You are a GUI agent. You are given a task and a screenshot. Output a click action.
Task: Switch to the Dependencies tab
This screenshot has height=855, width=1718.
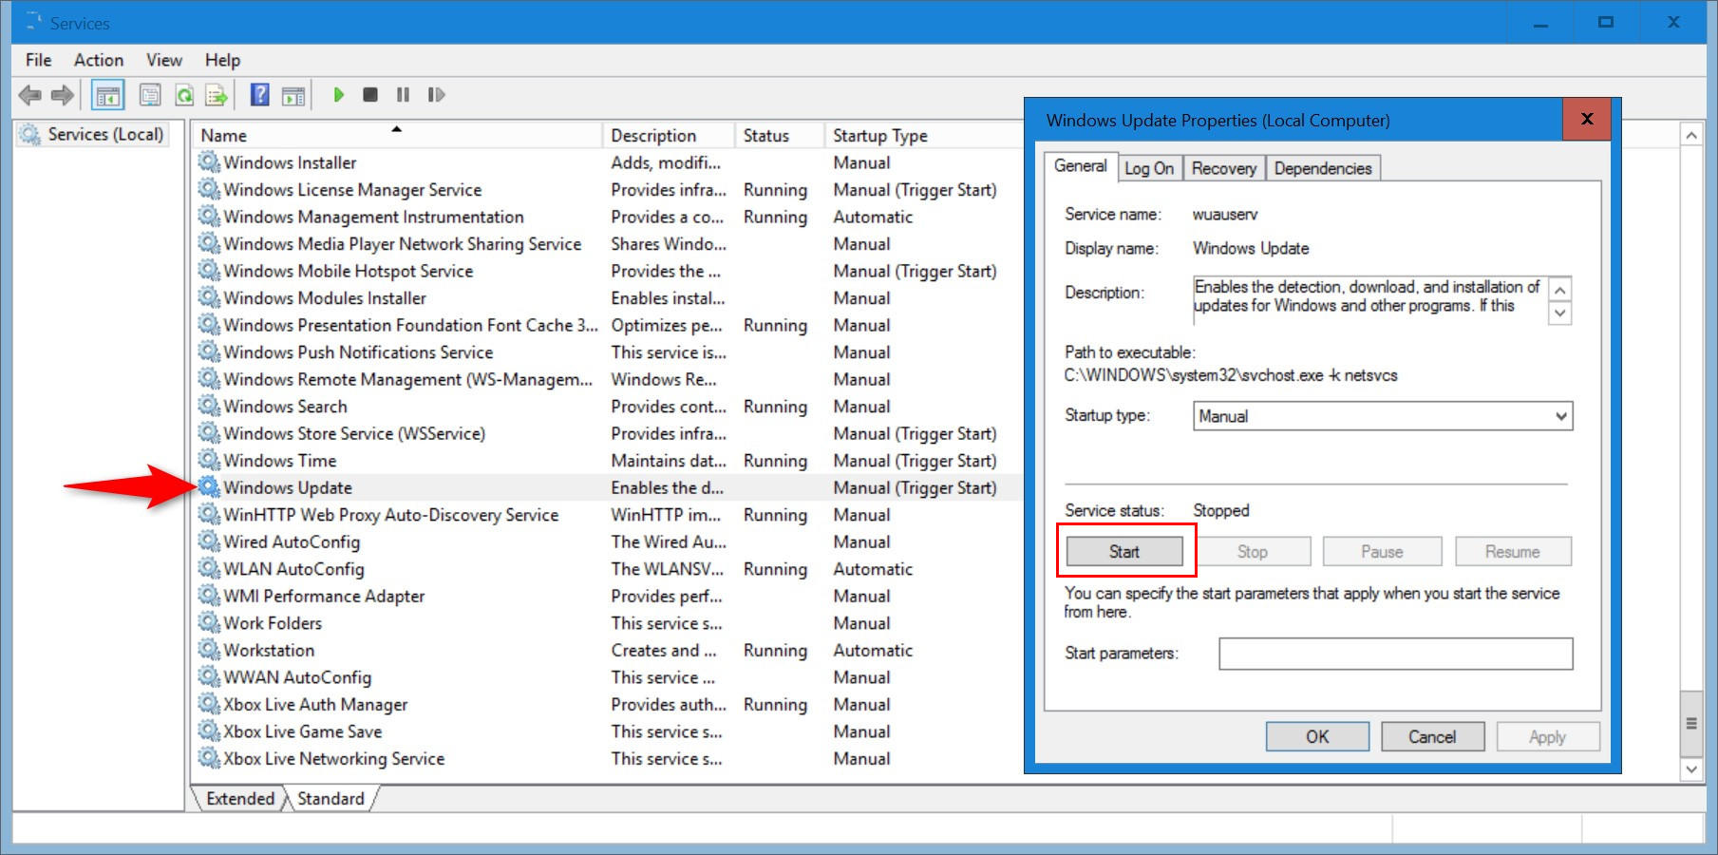click(1323, 168)
